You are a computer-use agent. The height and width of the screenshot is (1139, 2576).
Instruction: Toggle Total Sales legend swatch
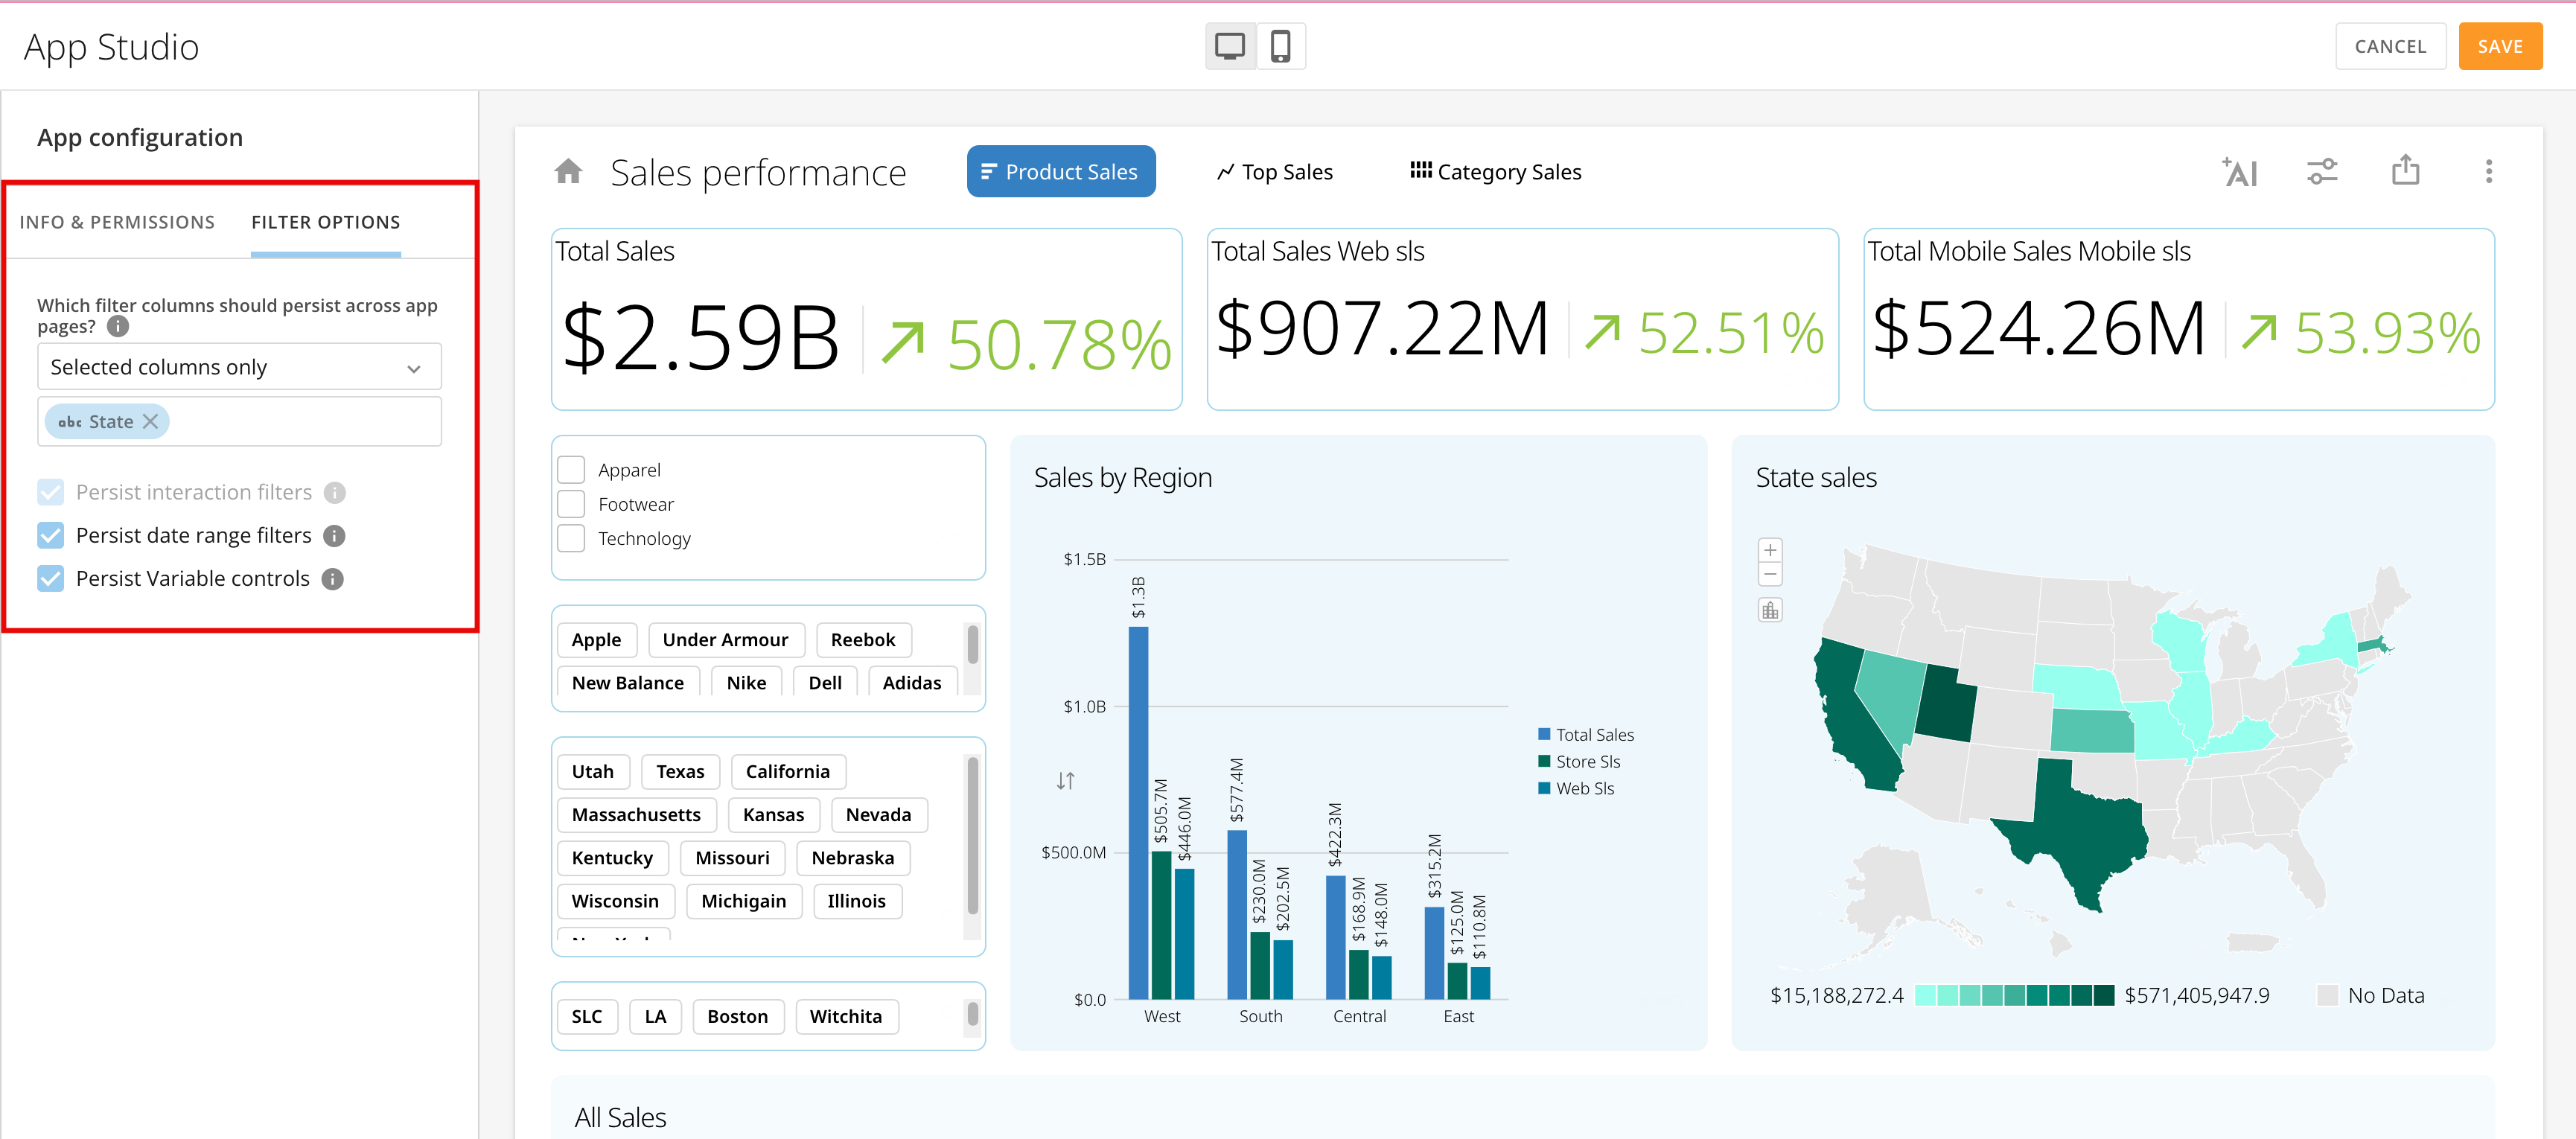pos(1544,734)
